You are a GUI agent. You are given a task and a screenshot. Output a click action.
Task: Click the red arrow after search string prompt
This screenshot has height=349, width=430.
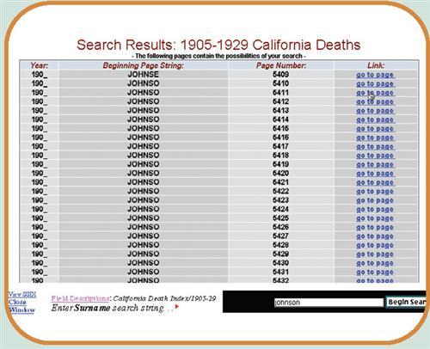tap(176, 307)
